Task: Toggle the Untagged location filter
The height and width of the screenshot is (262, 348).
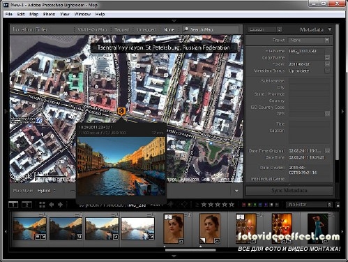Action: pos(146,29)
